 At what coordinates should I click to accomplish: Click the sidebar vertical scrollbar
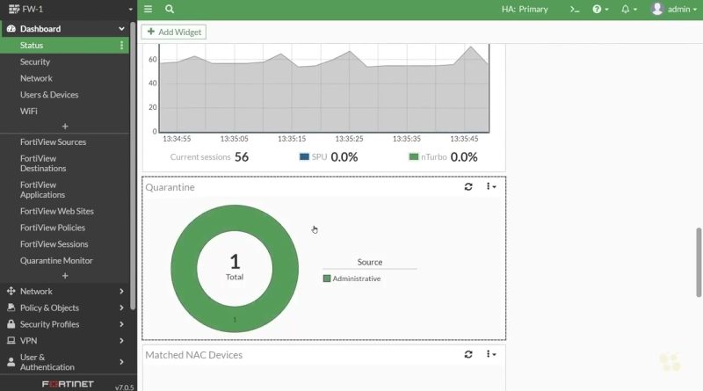pyautogui.click(x=133, y=165)
